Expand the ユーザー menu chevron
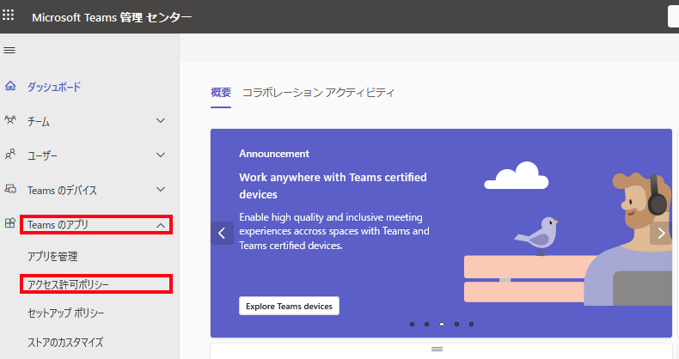 (161, 155)
